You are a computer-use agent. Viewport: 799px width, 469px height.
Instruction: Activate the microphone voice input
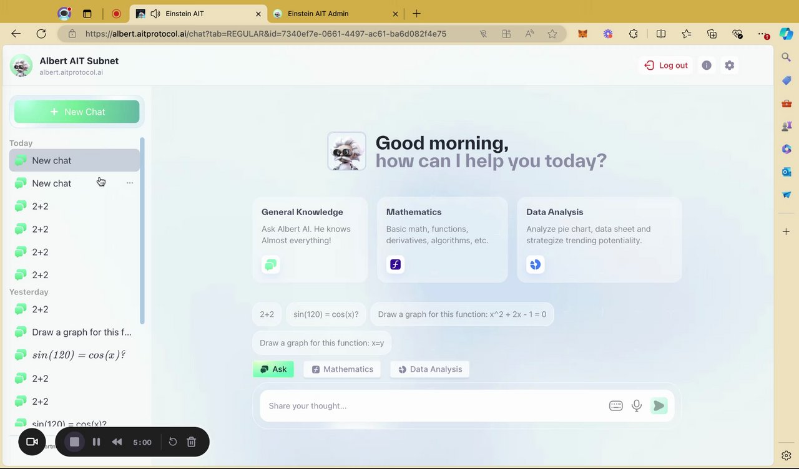point(637,406)
